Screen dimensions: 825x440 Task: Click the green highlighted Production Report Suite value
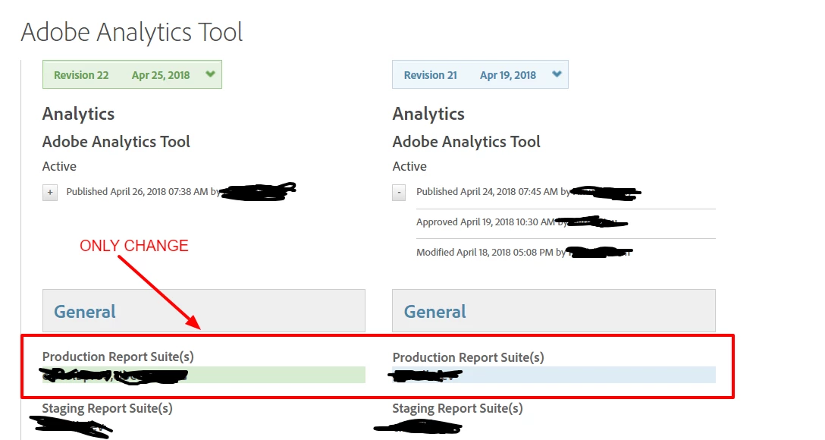tap(204, 375)
